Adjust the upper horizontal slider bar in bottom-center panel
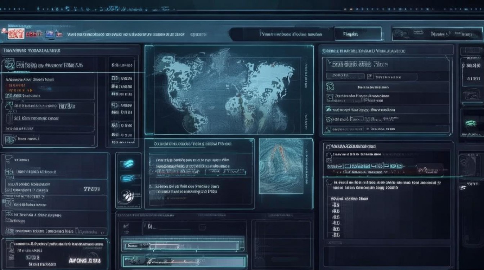The height and width of the screenshot is (270, 484). 183,246
